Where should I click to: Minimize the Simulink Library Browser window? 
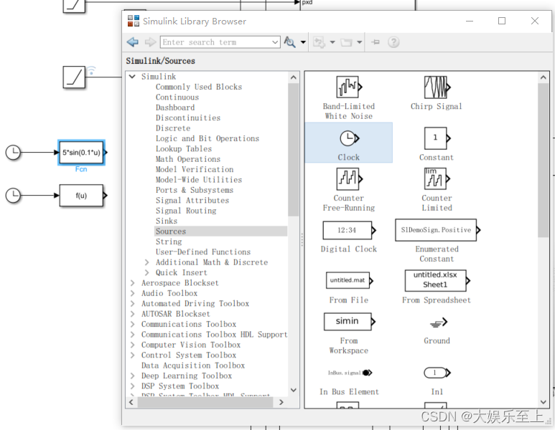click(x=470, y=21)
